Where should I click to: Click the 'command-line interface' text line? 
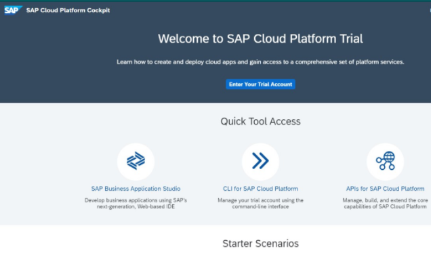260,207
